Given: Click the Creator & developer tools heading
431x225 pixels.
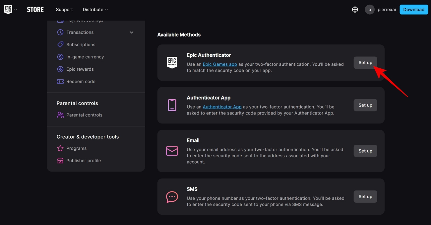Looking at the screenshot, I should point(88,137).
